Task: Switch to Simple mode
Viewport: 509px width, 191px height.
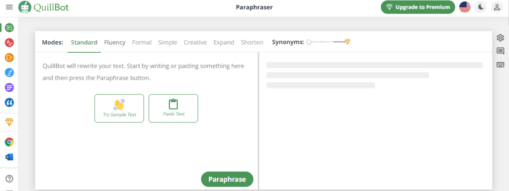Action: click(168, 42)
